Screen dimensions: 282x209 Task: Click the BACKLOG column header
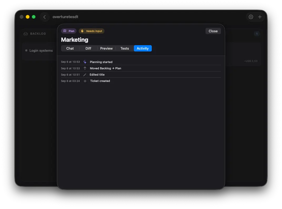[38, 34]
